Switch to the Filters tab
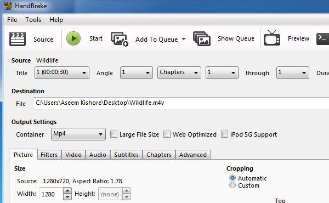 click(49, 155)
